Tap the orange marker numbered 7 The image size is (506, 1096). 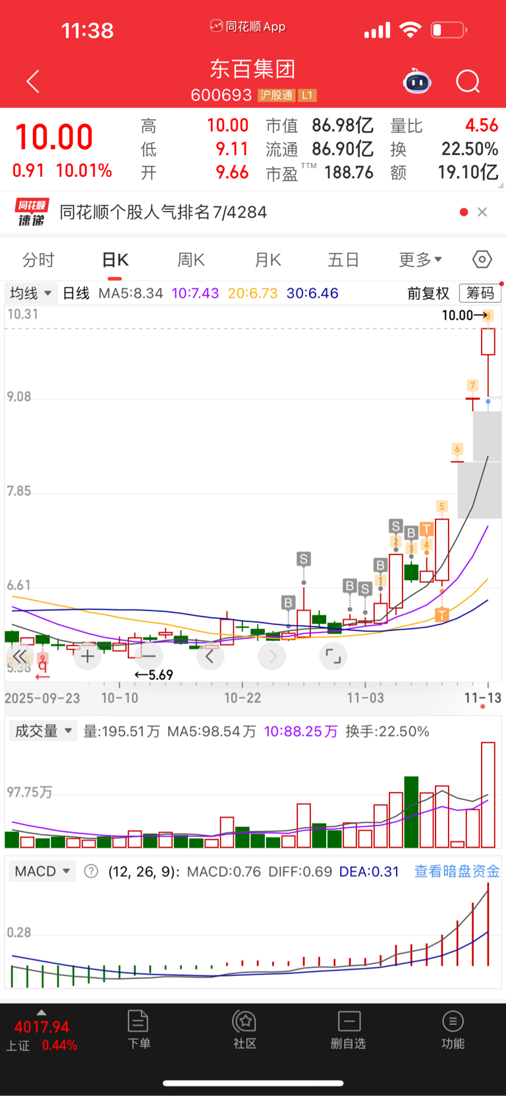point(472,385)
